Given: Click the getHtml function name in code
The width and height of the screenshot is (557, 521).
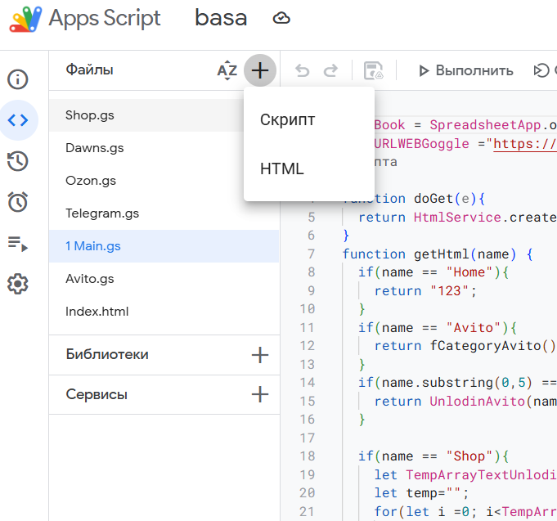Looking at the screenshot, I should point(442,254).
